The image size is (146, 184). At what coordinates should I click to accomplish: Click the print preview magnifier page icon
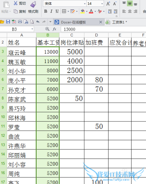click(x=32, y=22)
